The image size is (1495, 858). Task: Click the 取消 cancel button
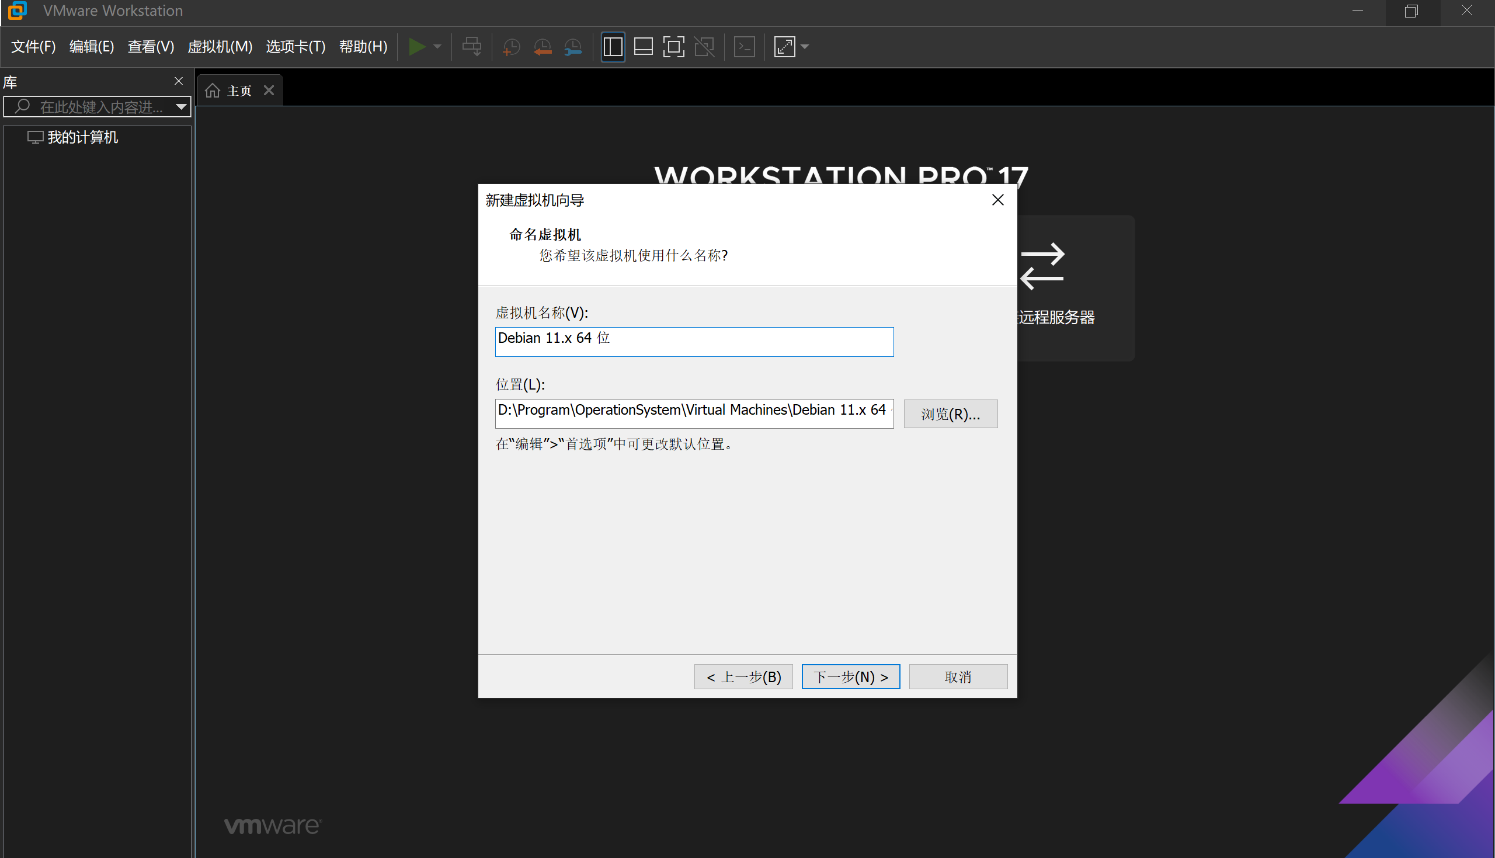[x=958, y=676]
